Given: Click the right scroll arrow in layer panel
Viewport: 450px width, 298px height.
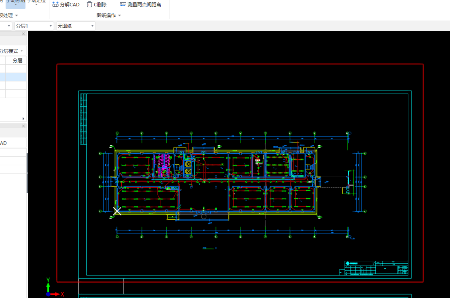Looking at the screenshot, I should coord(23,119).
